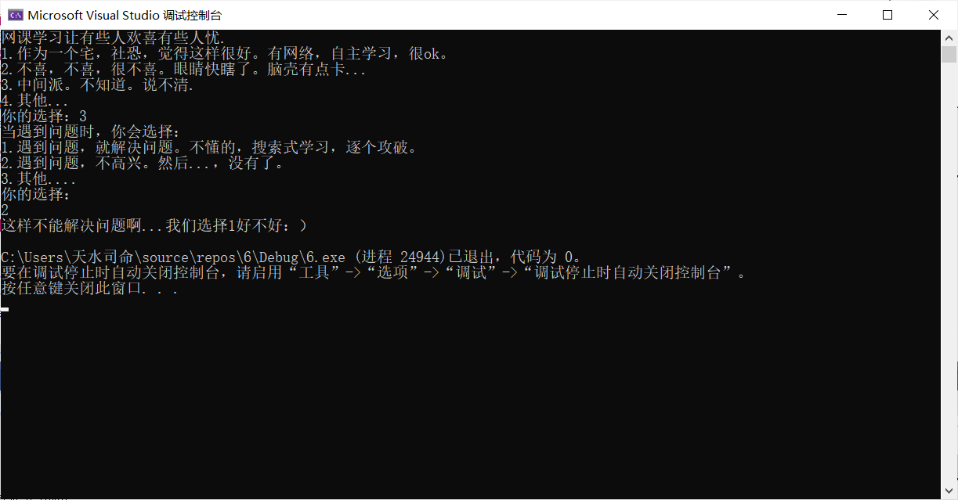The width and height of the screenshot is (958, 500).
Task: Click the line '按任意键关闭此窗口. . .'
Action: (89, 288)
